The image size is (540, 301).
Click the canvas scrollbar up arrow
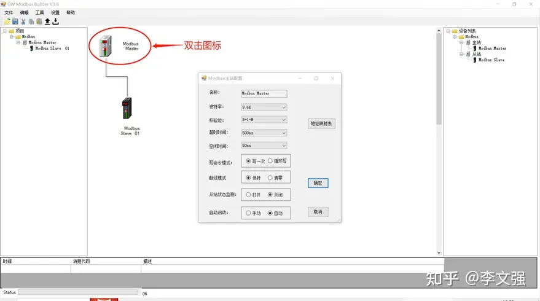coord(439,31)
